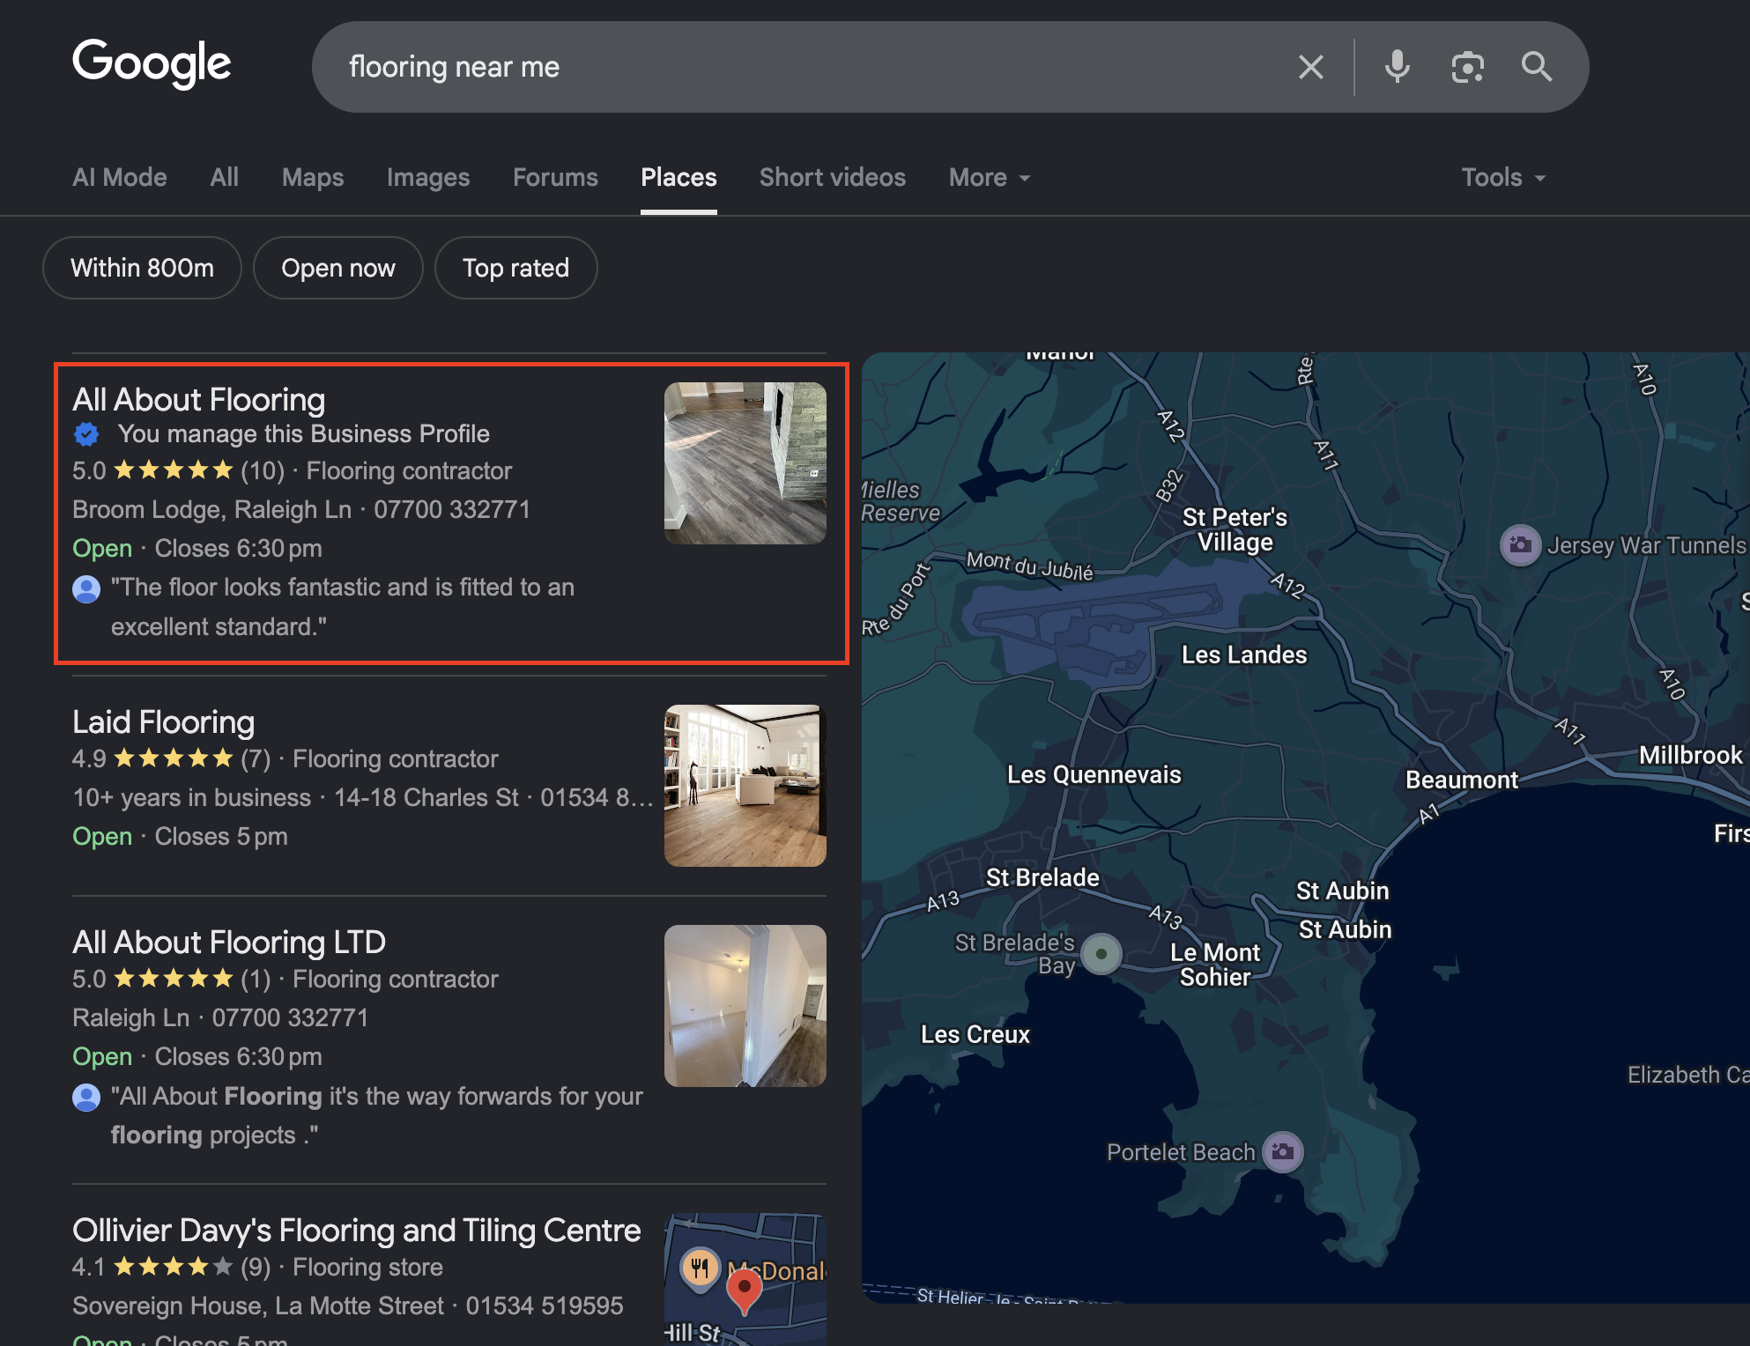This screenshot has height=1346, width=1750.
Task: Click the Millbrook label on the map
Action: [1691, 755]
